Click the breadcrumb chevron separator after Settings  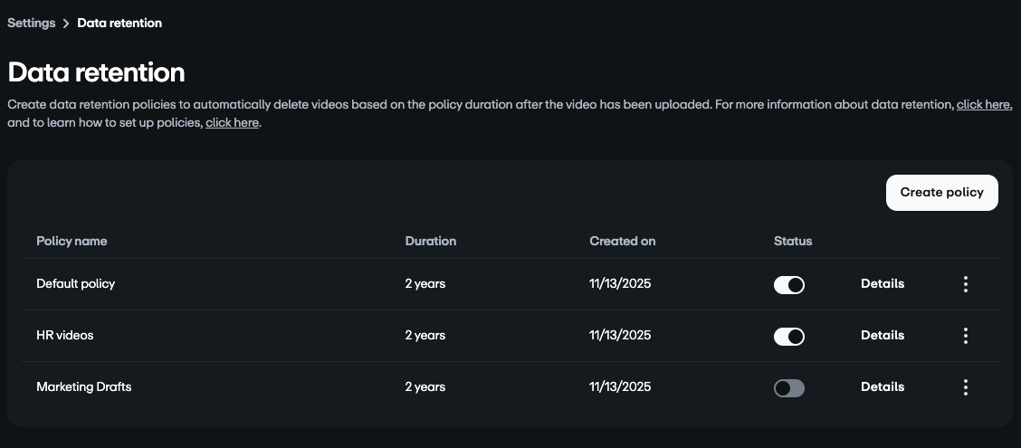tap(66, 24)
